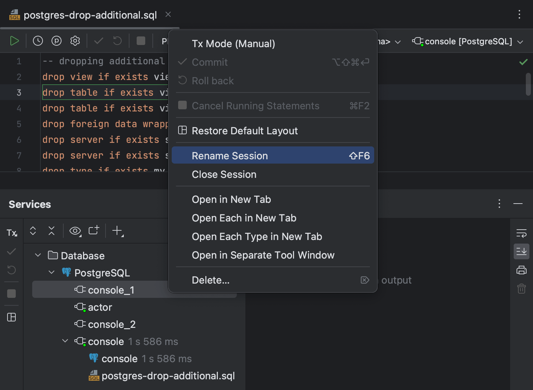Choose Delete... at the menu bottom

[211, 280]
